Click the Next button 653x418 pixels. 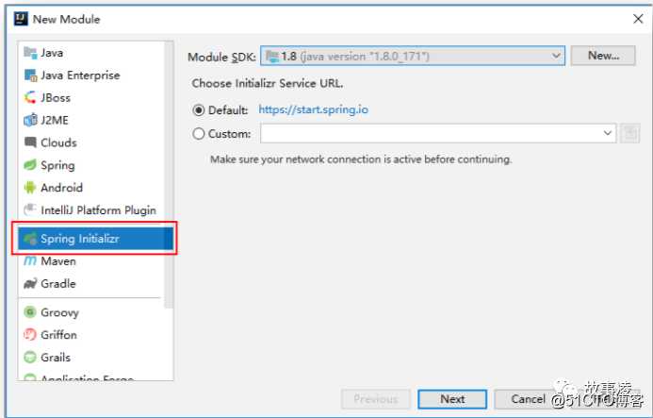[452, 399]
